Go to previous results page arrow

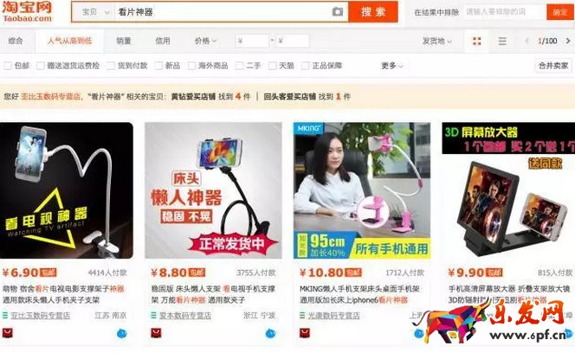point(527,41)
